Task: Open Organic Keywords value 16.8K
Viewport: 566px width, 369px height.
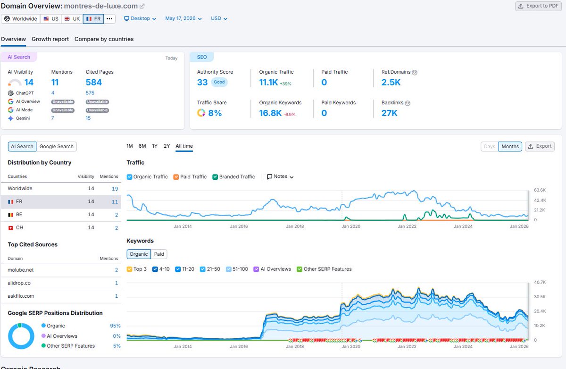Action: [x=270, y=113]
